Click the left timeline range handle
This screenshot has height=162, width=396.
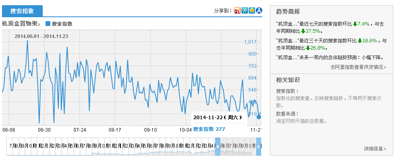218,146
